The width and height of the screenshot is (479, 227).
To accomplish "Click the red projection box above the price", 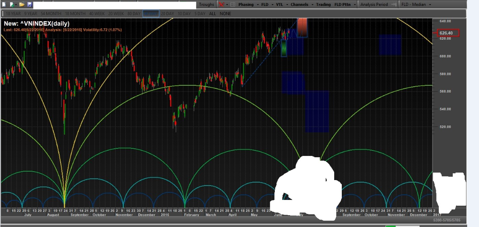I will (302, 28).
